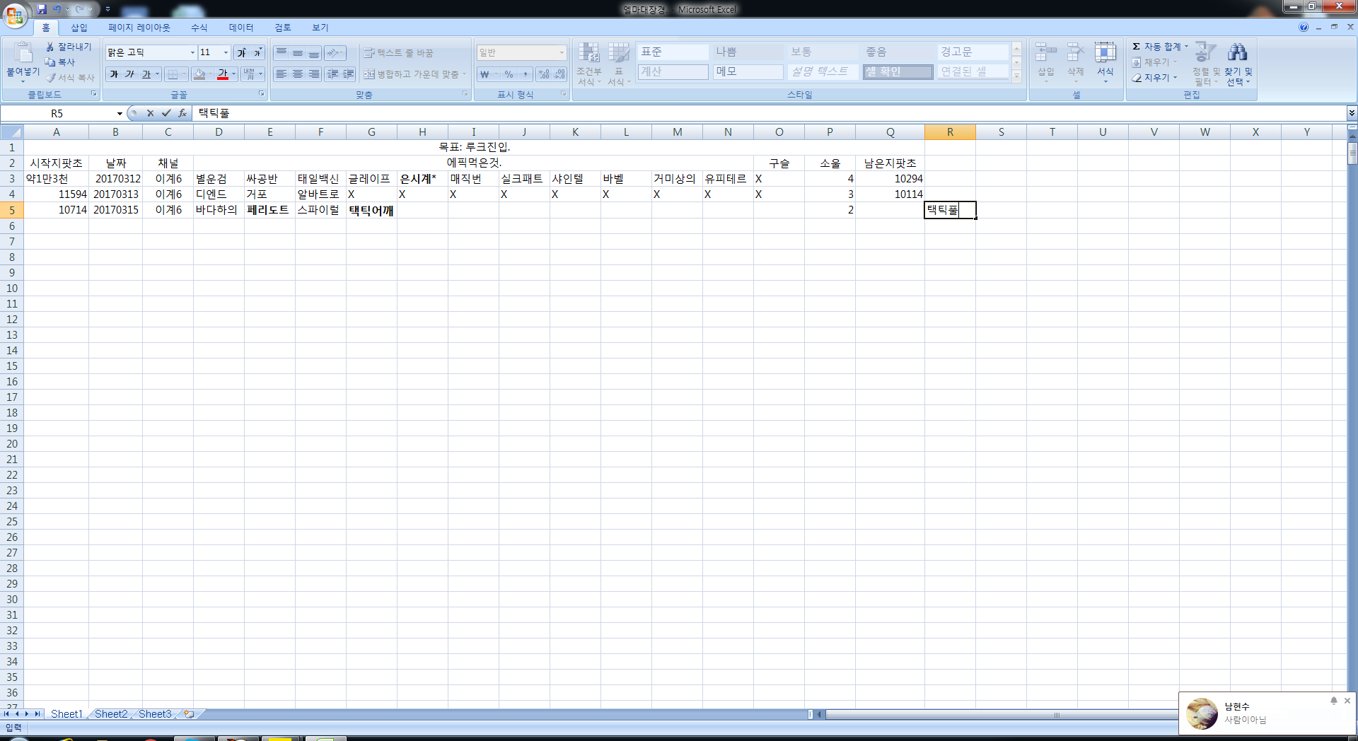Screen dimensions: 1358x741
Task: Open the Name Box dropdown arrow
Action: [120, 113]
